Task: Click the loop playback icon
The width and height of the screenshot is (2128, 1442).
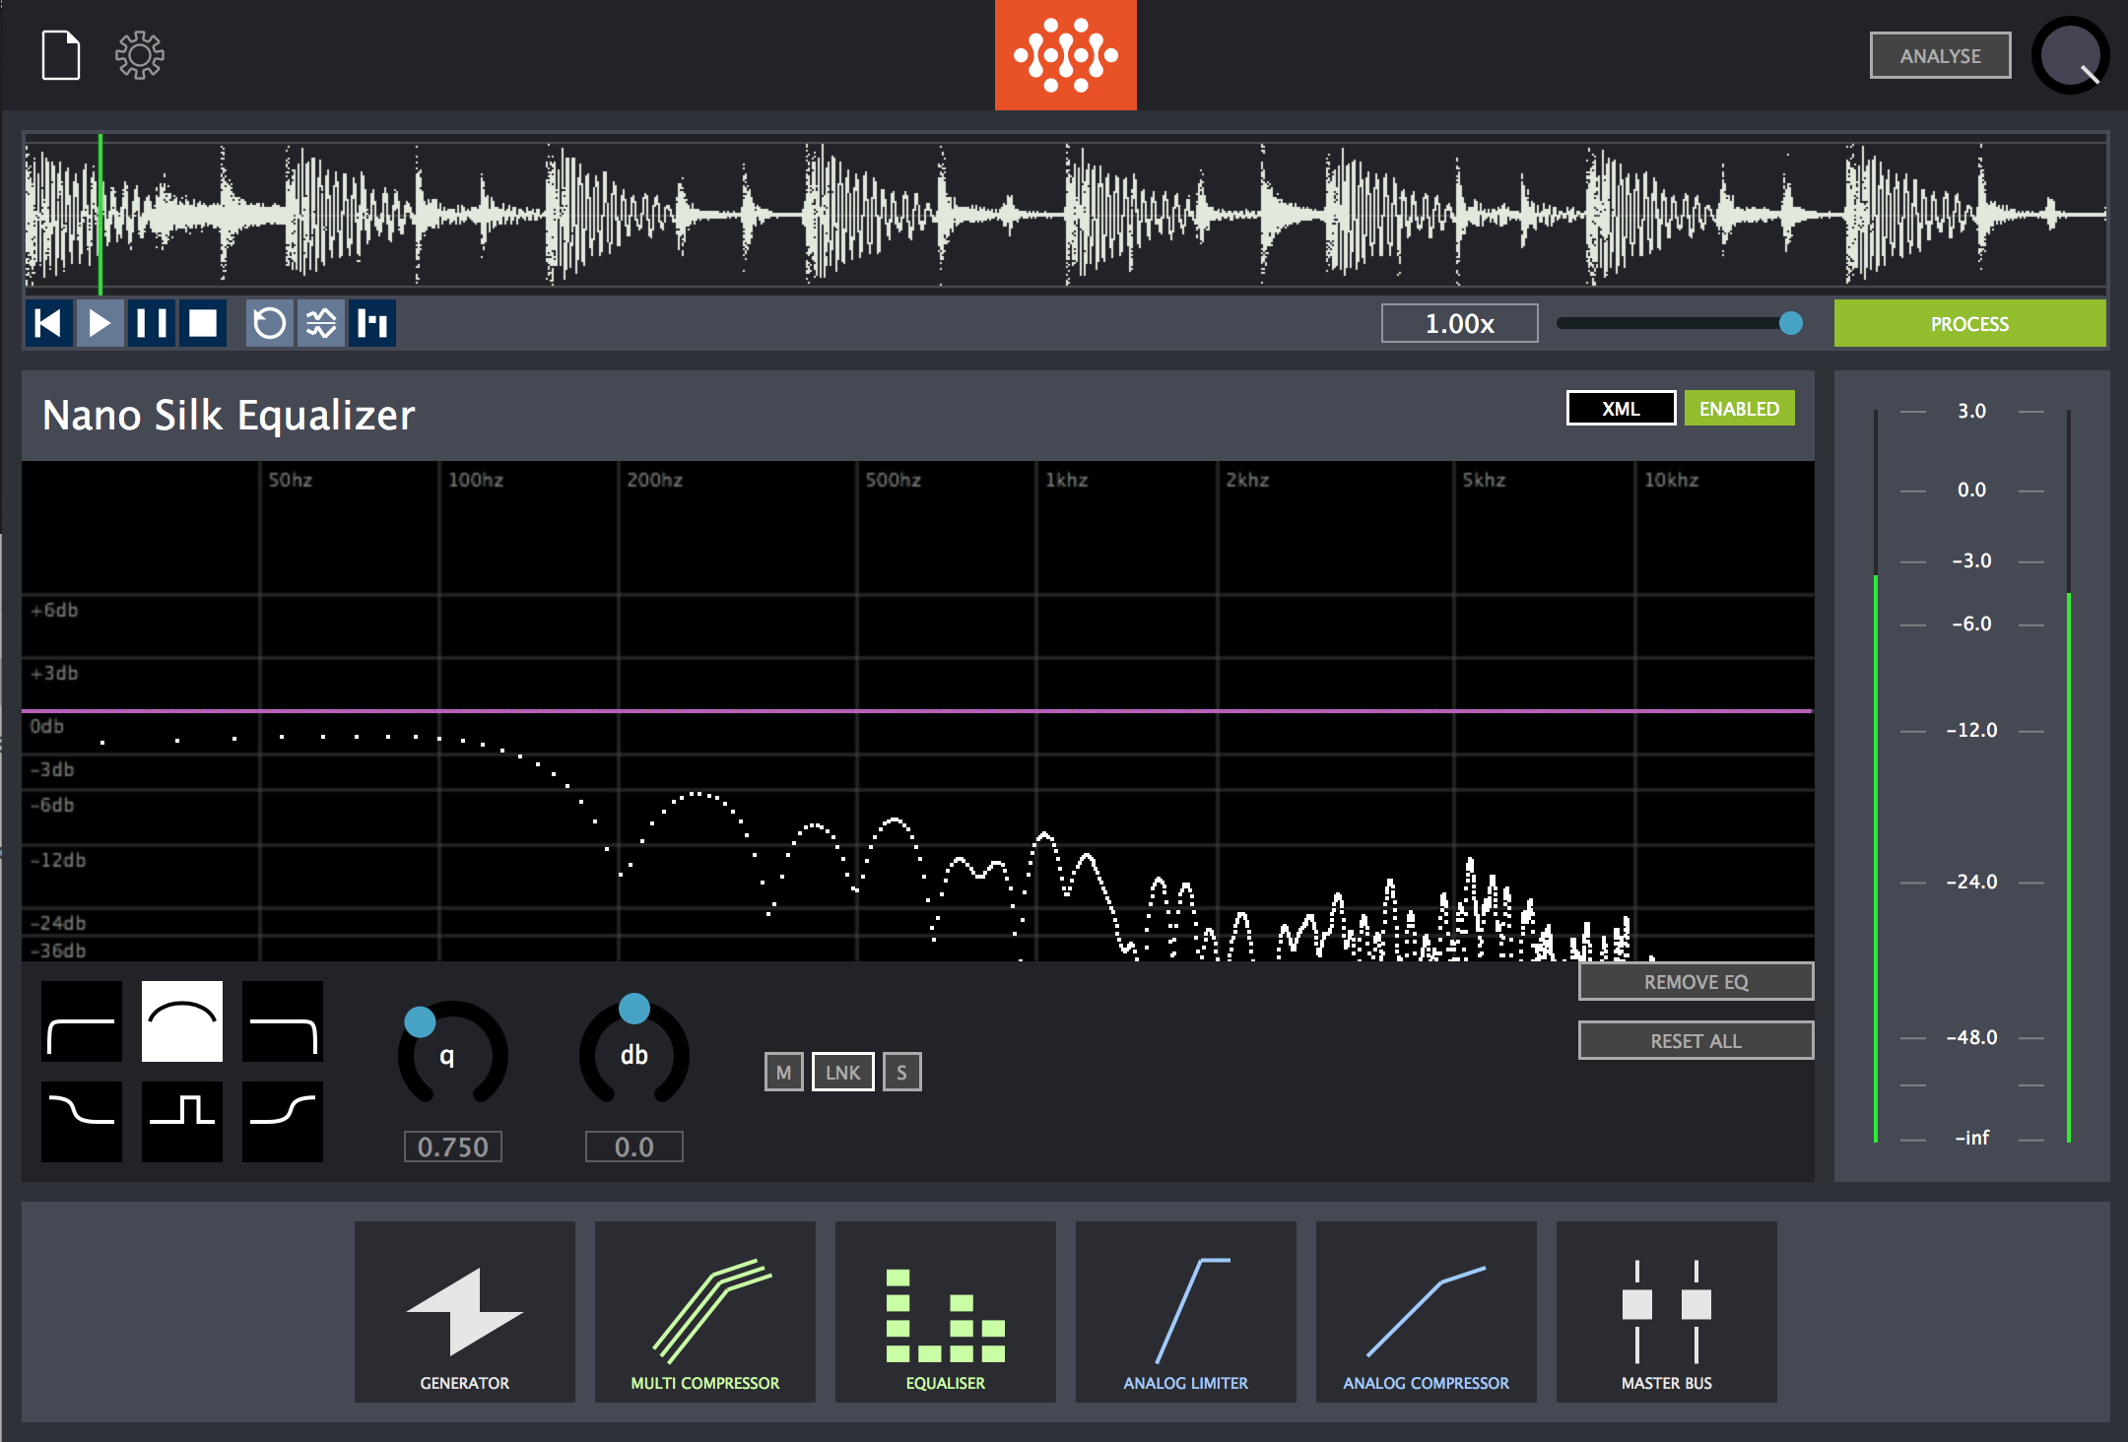Action: (x=269, y=323)
